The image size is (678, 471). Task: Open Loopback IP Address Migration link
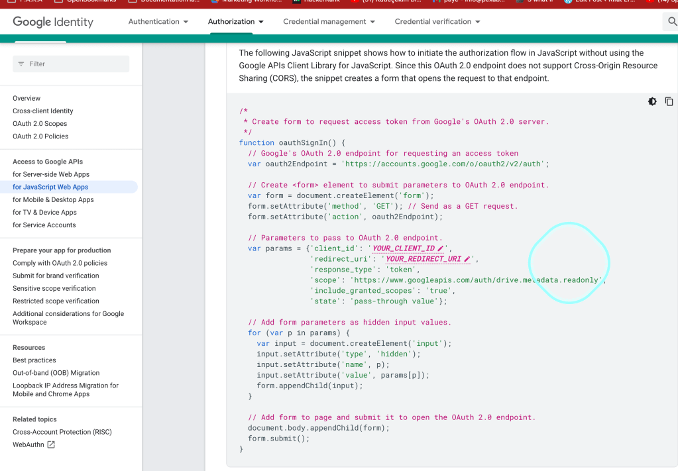tap(66, 390)
